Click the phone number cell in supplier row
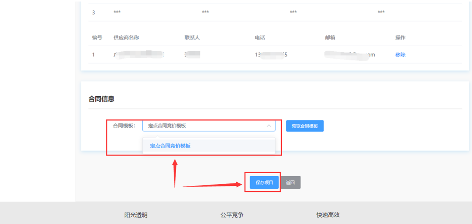Screen dimensions: 472x224 pos(271,55)
